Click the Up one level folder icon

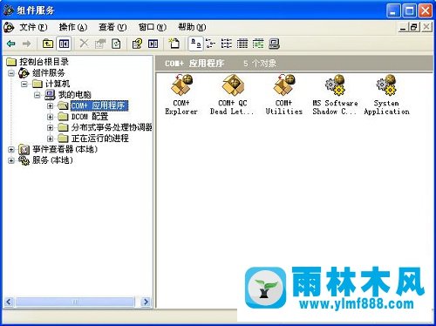[48, 44]
